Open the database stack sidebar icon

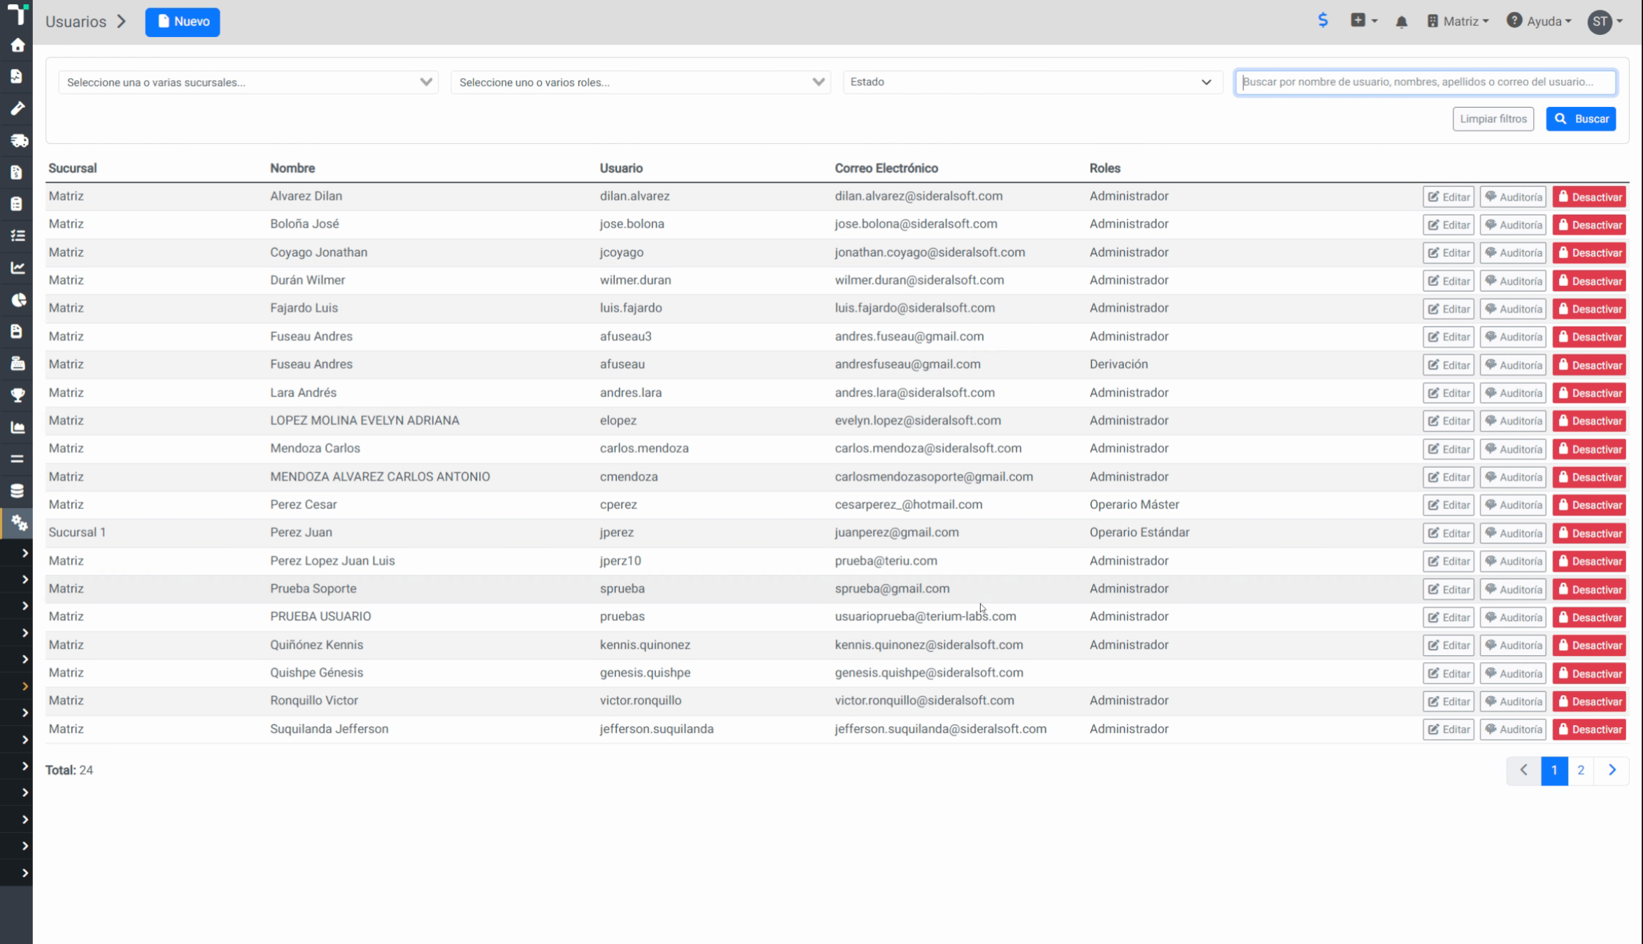click(x=17, y=491)
